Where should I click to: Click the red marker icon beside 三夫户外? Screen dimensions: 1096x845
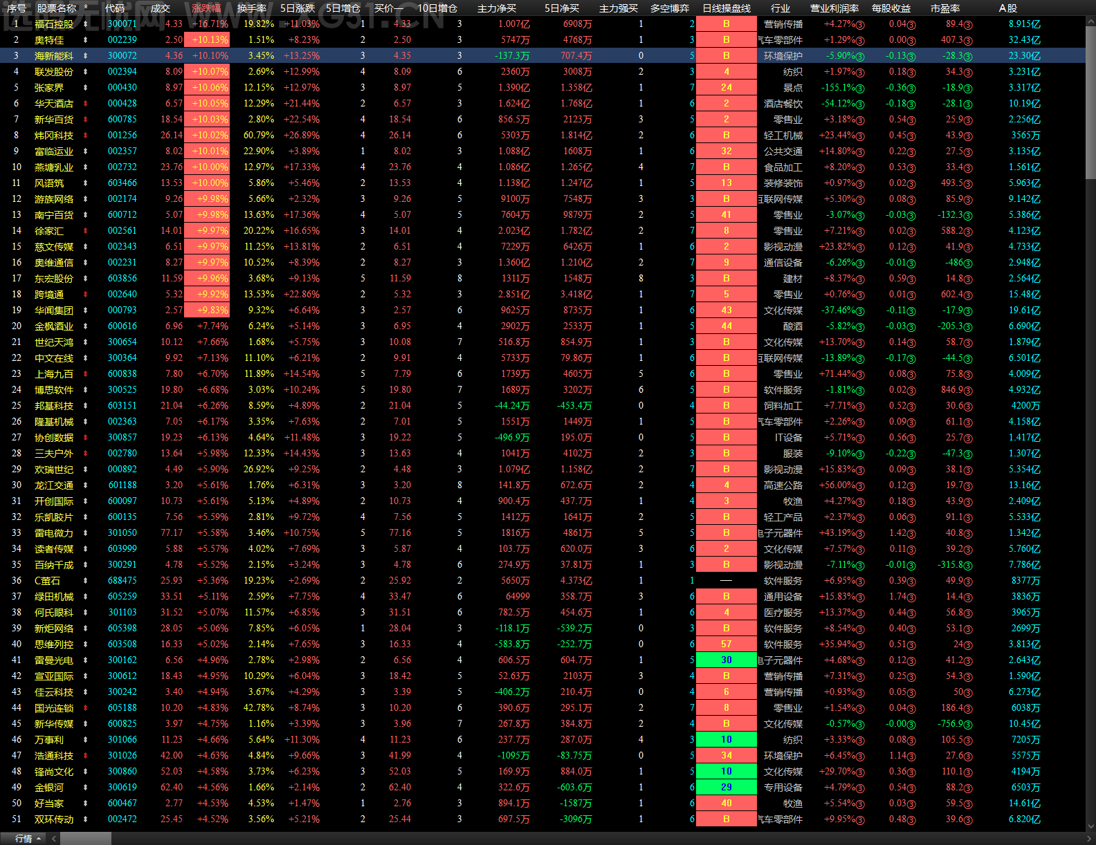click(86, 454)
